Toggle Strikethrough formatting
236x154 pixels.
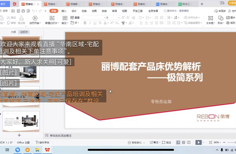click(100, 23)
